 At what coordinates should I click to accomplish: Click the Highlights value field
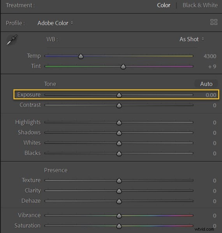coord(215,123)
